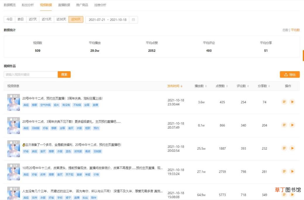Play the 20:02:54 video
304x200 pixels.
pos(292,148)
